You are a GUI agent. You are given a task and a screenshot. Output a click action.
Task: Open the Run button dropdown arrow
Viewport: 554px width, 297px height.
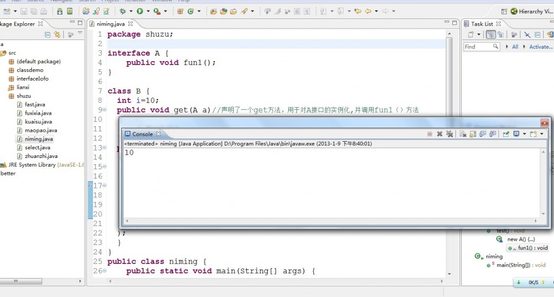147,11
